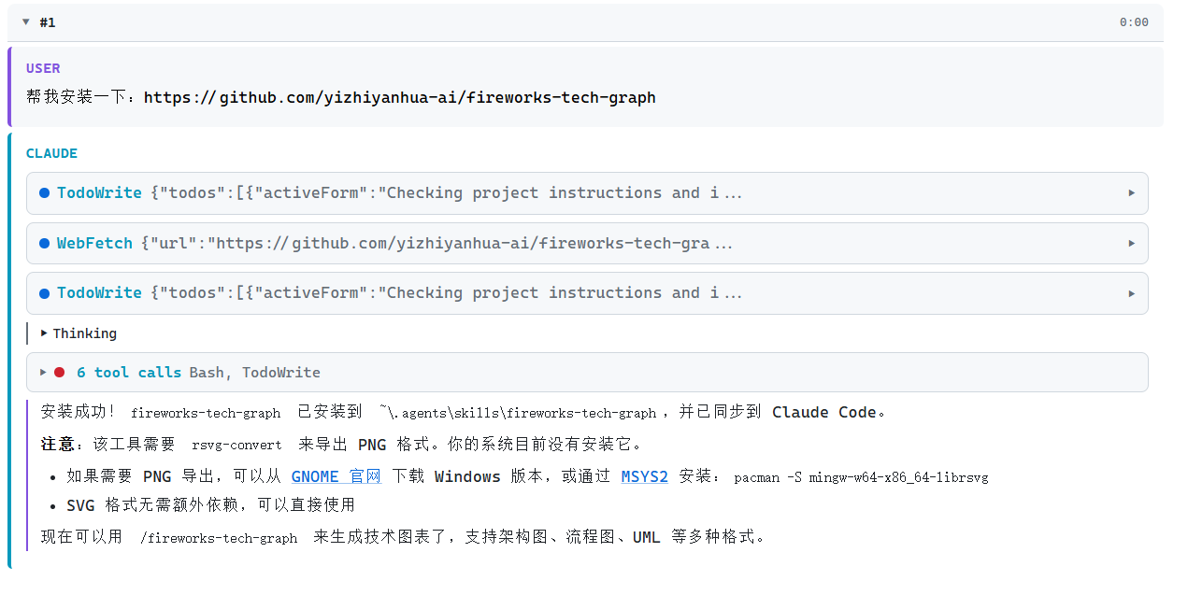Click the rsvg-convert inline code
1188x595 pixels.
coord(236,445)
